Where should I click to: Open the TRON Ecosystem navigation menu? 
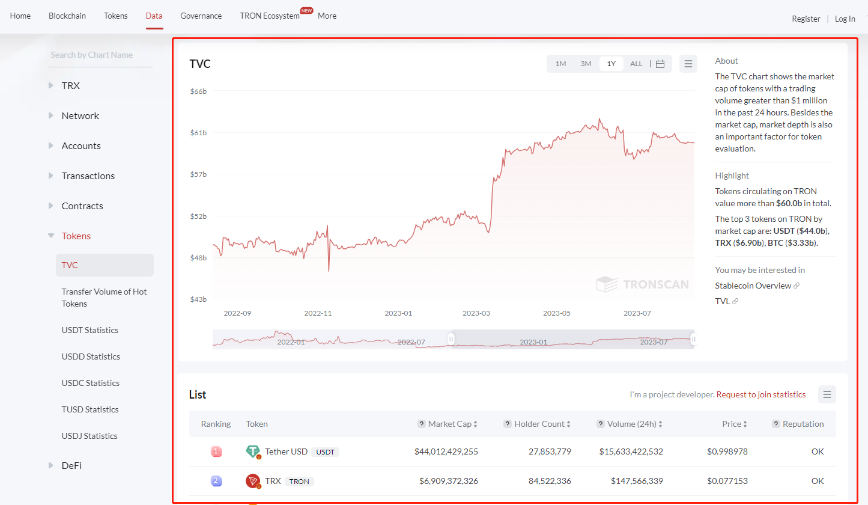pyautogui.click(x=270, y=16)
